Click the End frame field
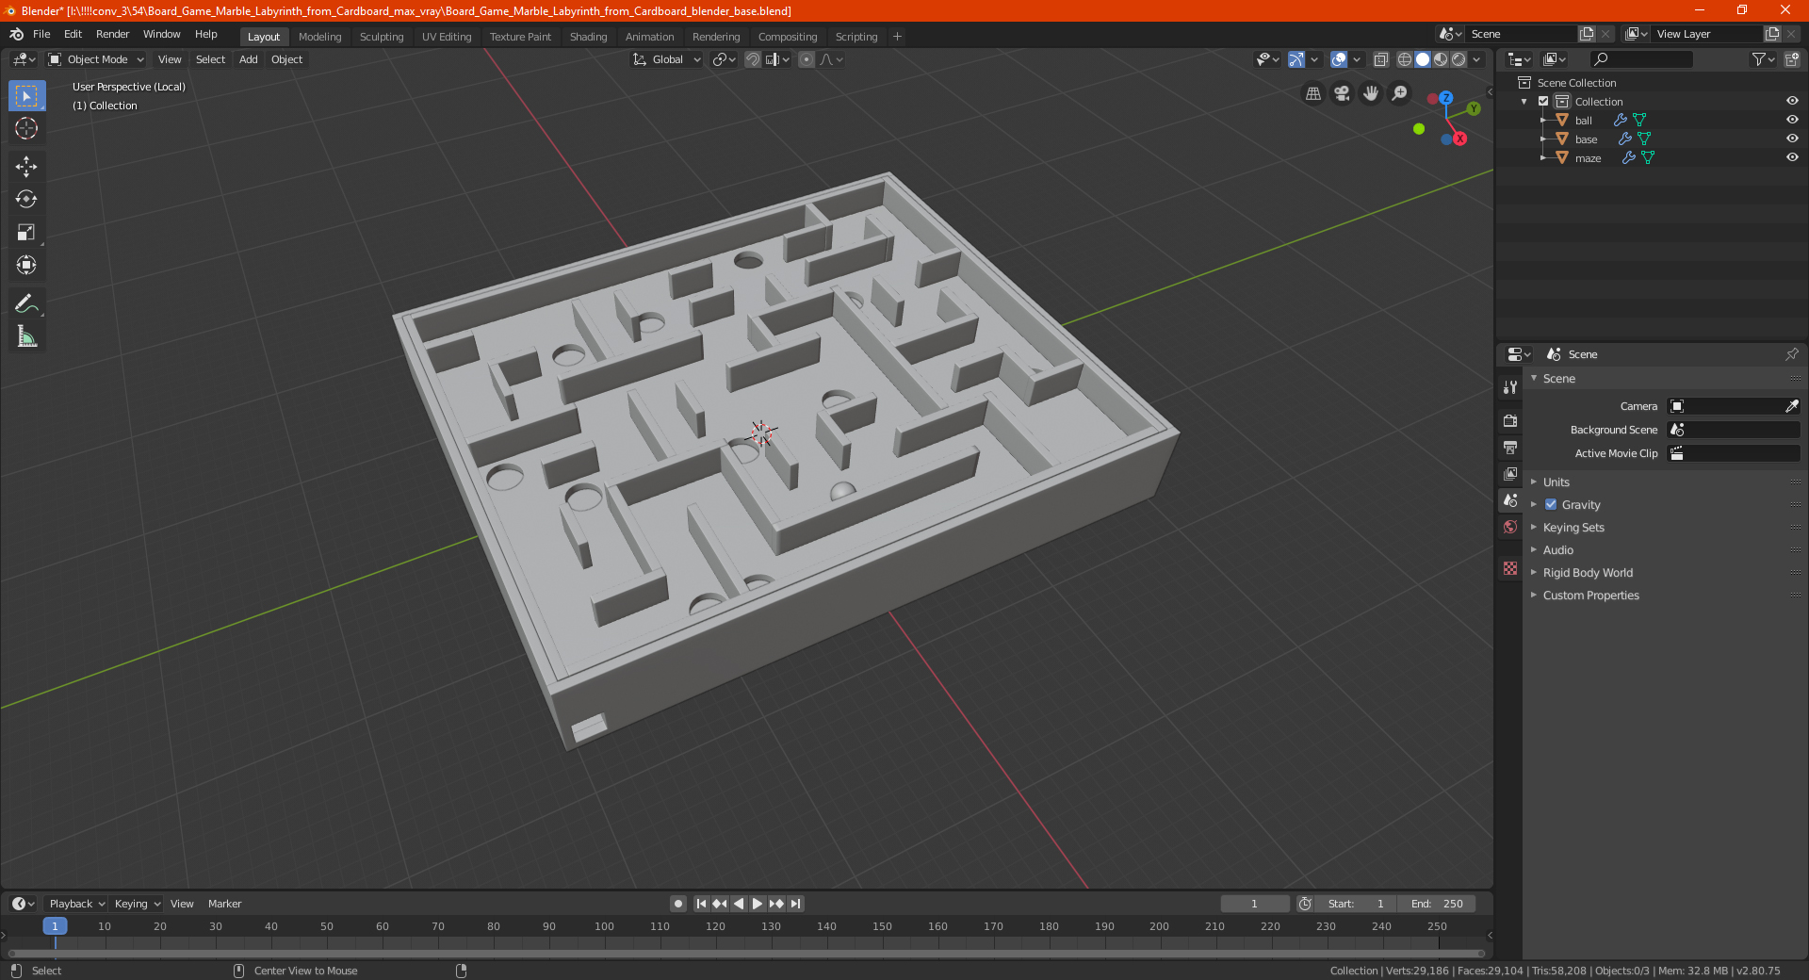1809x980 pixels. (x=1437, y=904)
